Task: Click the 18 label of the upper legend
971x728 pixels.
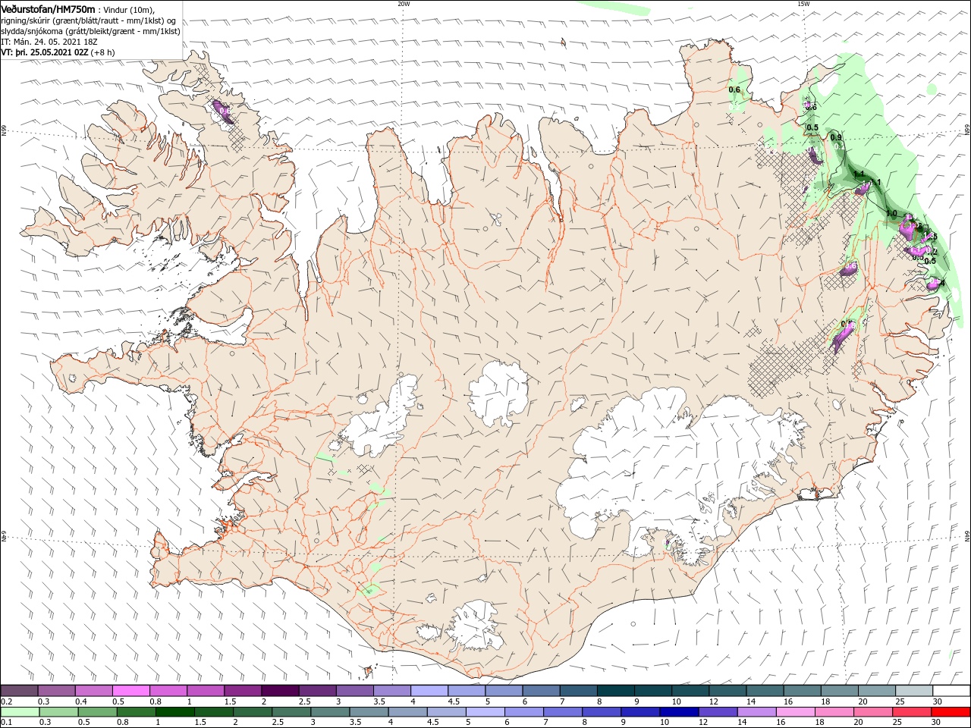Action: pos(826,701)
